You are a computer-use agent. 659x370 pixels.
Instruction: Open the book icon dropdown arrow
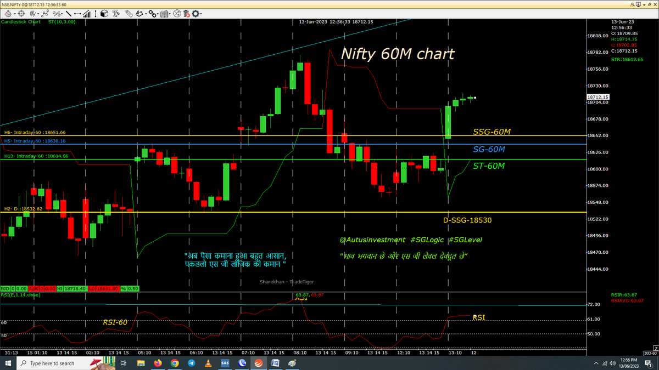point(170,14)
